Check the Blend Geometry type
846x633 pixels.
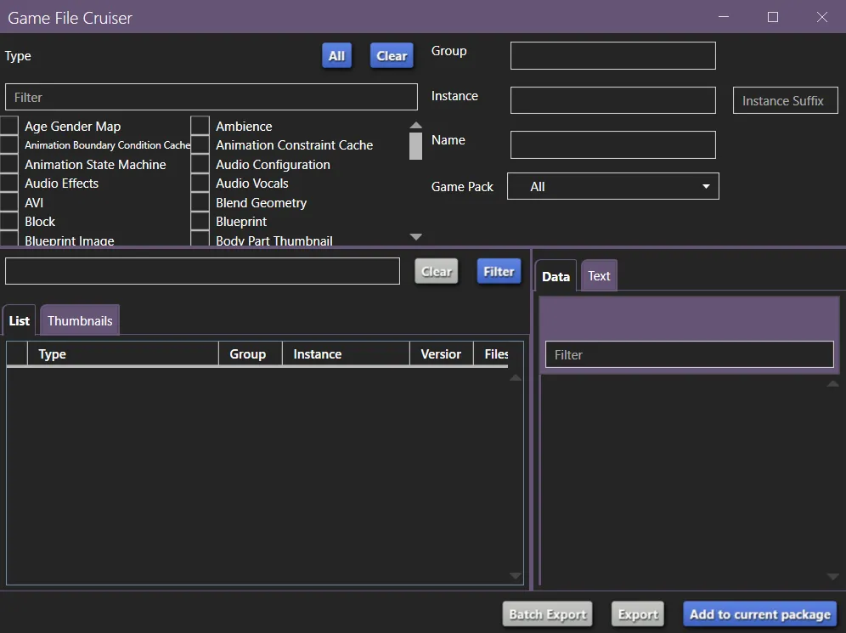pyautogui.click(x=200, y=202)
